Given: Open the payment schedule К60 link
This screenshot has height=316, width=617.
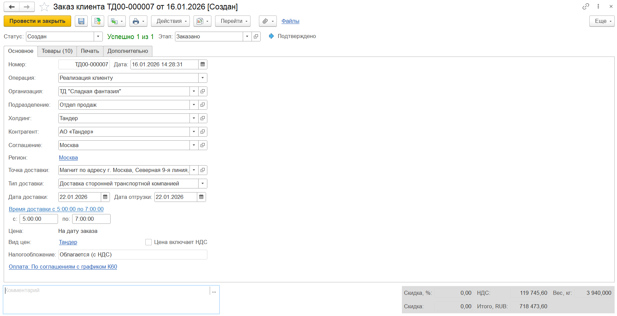Looking at the screenshot, I should [x=63, y=267].
